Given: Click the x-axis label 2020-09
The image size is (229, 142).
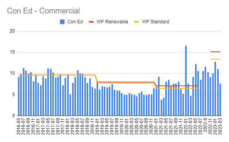Looking at the screenshot, I should point(146,126).
